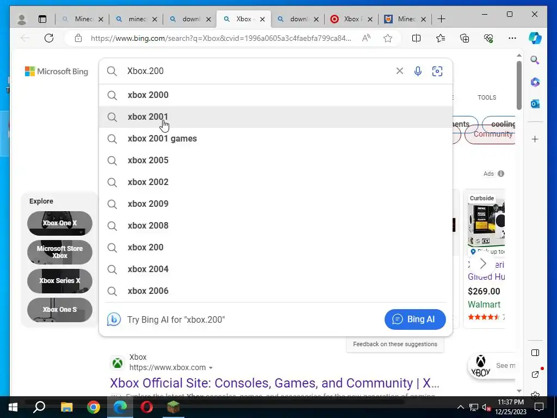Open Settings and more ellipsis menu
Viewport: 557px width, 418px height.
[x=512, y=38]
